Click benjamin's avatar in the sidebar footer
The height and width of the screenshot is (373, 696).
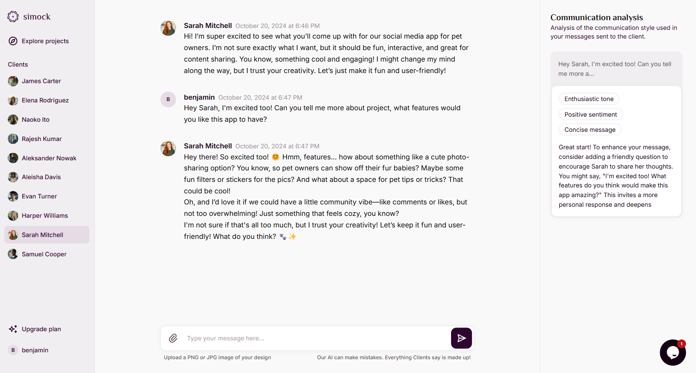(13, 350)
